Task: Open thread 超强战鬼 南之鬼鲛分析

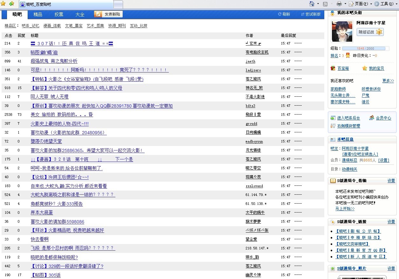Action: coord(54,61)
